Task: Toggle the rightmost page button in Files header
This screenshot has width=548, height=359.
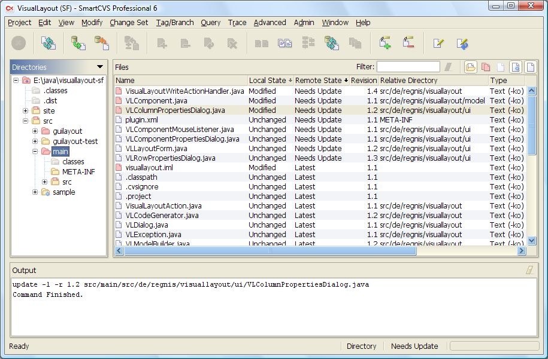Action: click(530, 67)
